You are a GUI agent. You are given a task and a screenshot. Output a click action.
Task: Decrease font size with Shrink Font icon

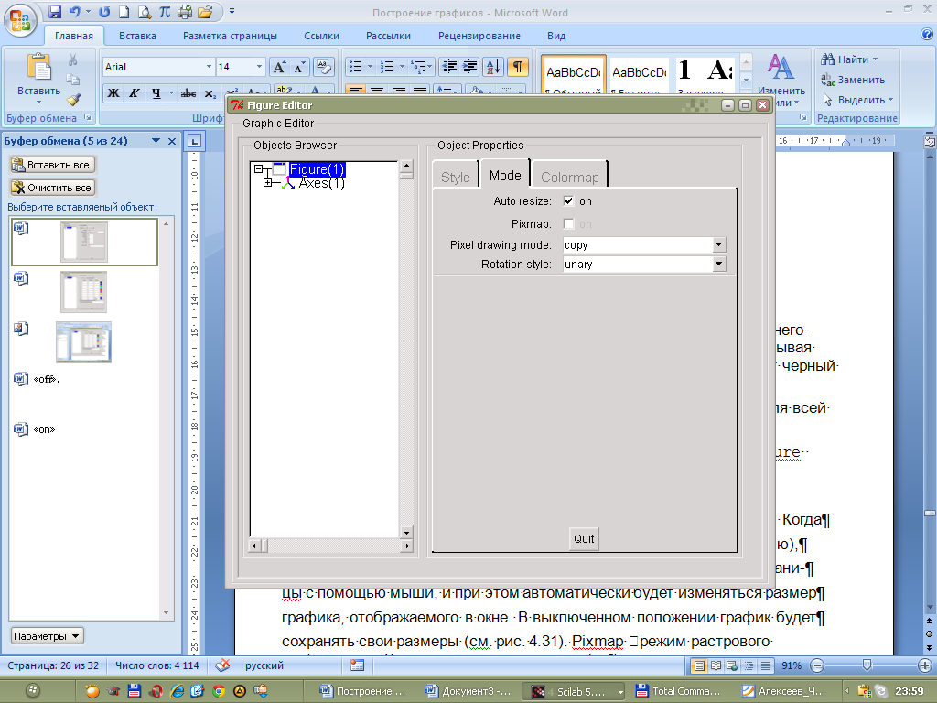coord(299,67)
